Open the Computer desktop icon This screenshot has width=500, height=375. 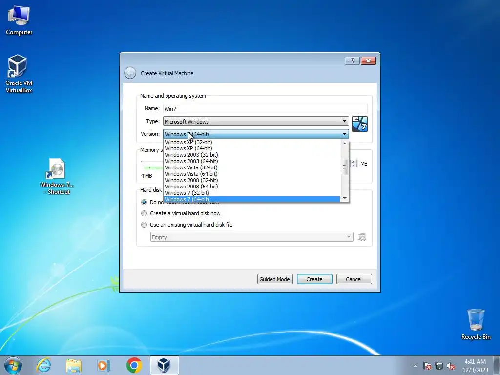tap(19, 20)
